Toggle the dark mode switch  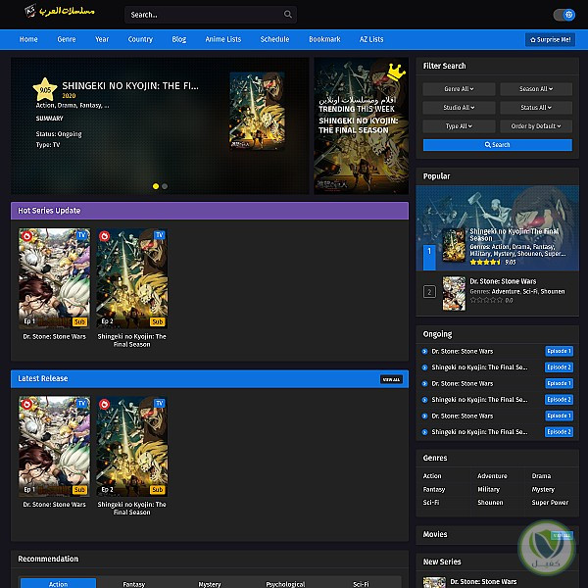564,15
